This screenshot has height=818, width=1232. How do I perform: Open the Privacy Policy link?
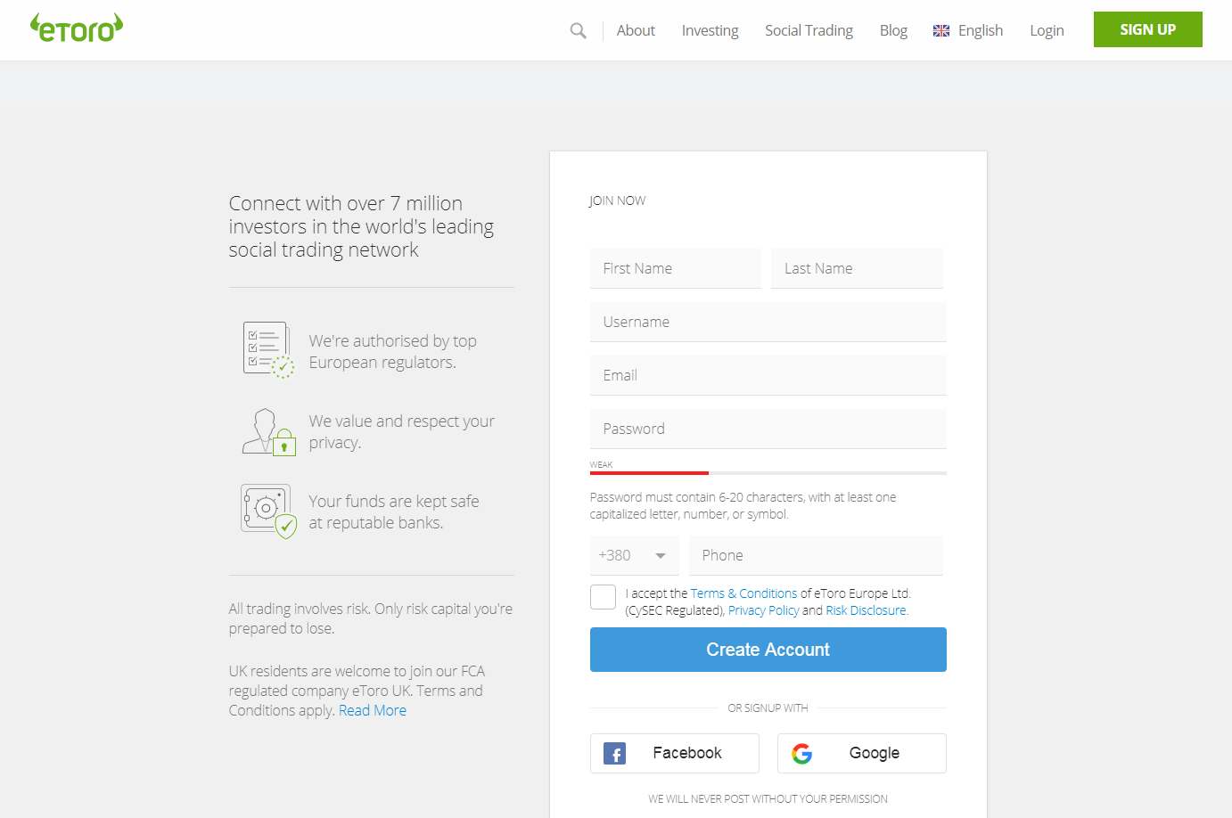(764, 610)
